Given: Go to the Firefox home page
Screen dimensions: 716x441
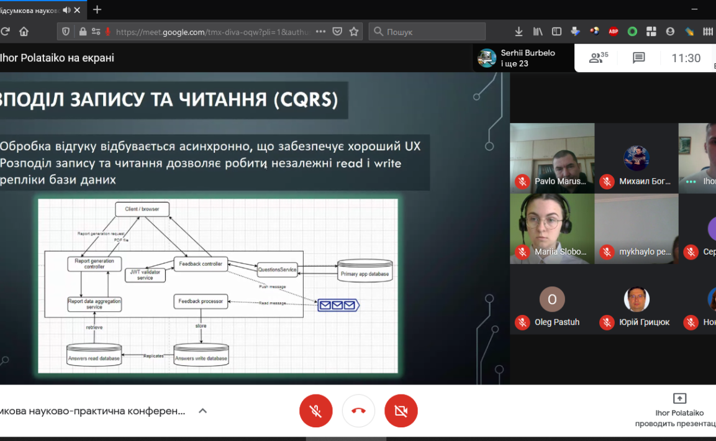Looking at the screenshot, I should click(x=24, y=31).
